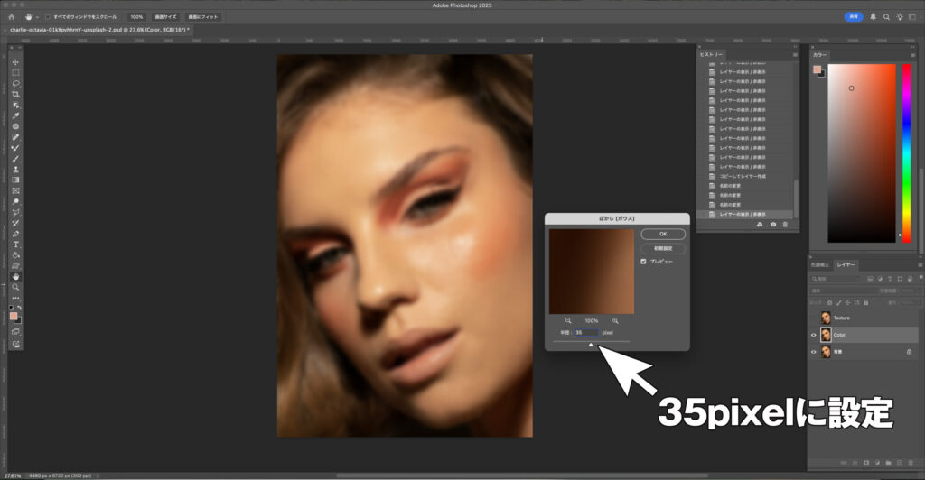Viewport: 925px width, 480px height.
Task: Toggle filter for type layers
Action: [x=890, y=279]
